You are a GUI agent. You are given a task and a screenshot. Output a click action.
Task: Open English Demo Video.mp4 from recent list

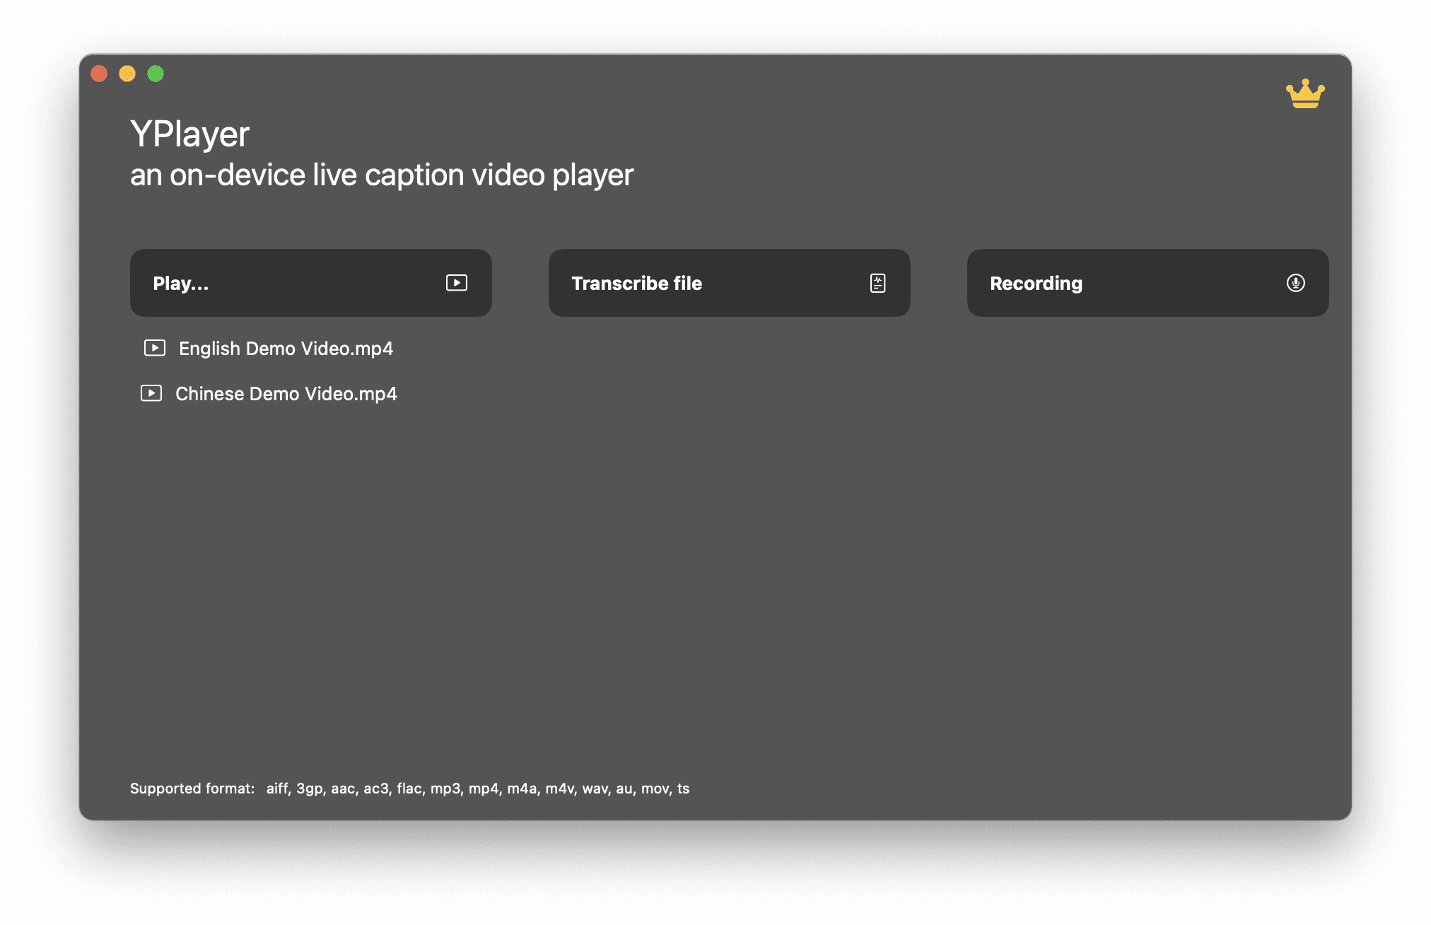click(286, 349)
